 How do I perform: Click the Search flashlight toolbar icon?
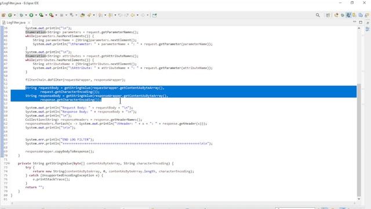pos(89,15)
